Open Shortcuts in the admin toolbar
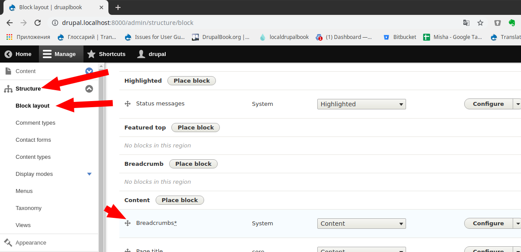The width and height of the screenshot is (521, 252). pyautogui.click(x=106, y=54)
